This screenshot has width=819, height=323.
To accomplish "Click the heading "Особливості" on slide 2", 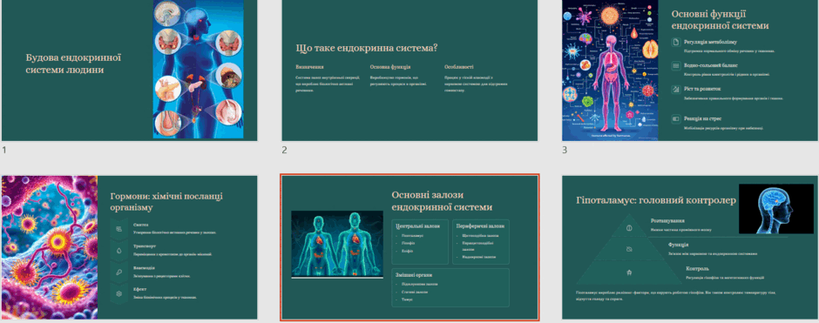I will (459, 67).
